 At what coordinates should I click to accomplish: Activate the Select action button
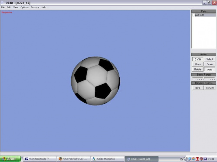[x=210, y=59]
